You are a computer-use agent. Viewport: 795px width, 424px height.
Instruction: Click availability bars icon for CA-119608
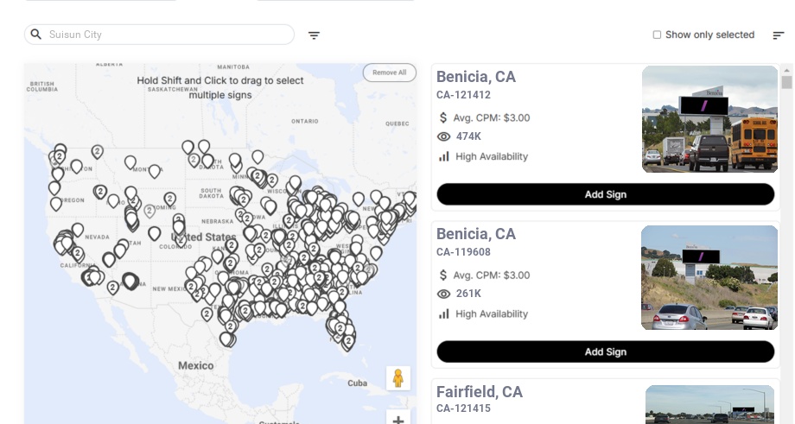tap(444, 313)
